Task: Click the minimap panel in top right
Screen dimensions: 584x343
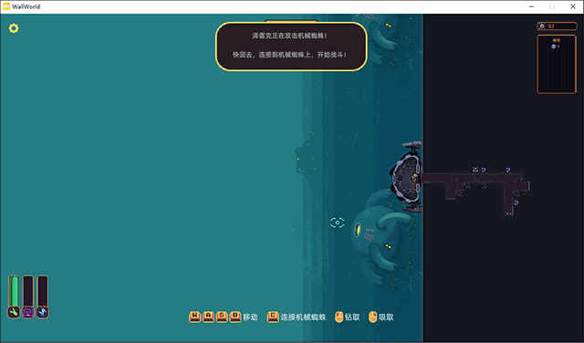Action: [x=557, y=64]
